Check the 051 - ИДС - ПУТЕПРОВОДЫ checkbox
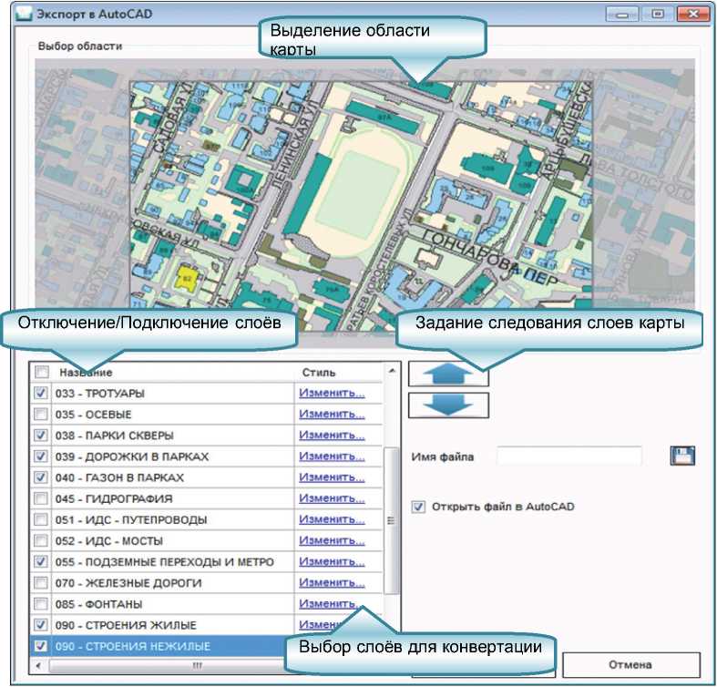 pos(41,519)
